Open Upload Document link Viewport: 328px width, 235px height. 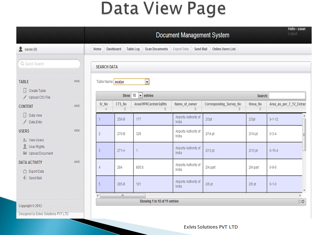point(41,153)
